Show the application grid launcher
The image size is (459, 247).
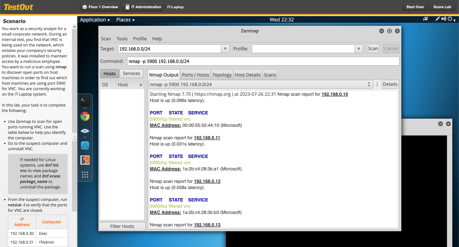tap(85, 174)
